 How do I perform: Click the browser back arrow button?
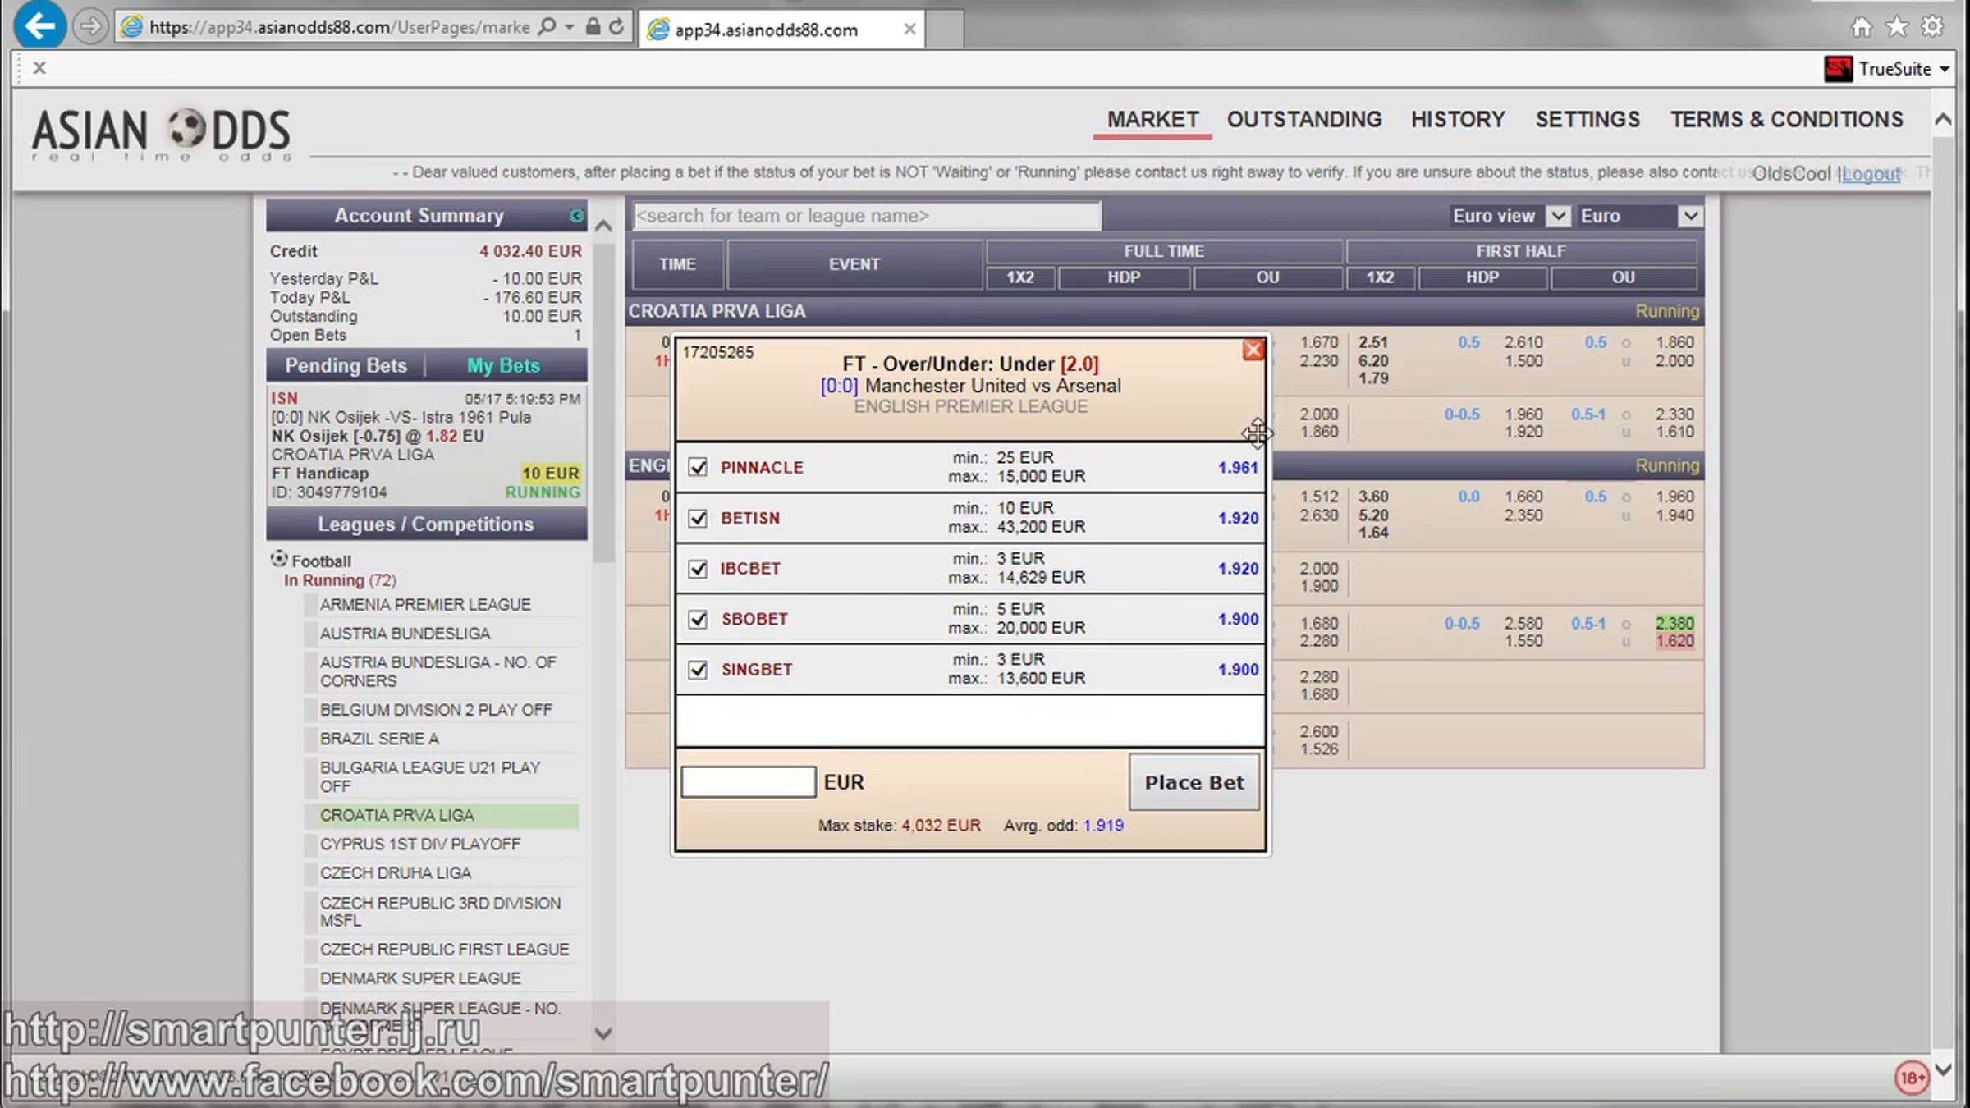[39, 26]
